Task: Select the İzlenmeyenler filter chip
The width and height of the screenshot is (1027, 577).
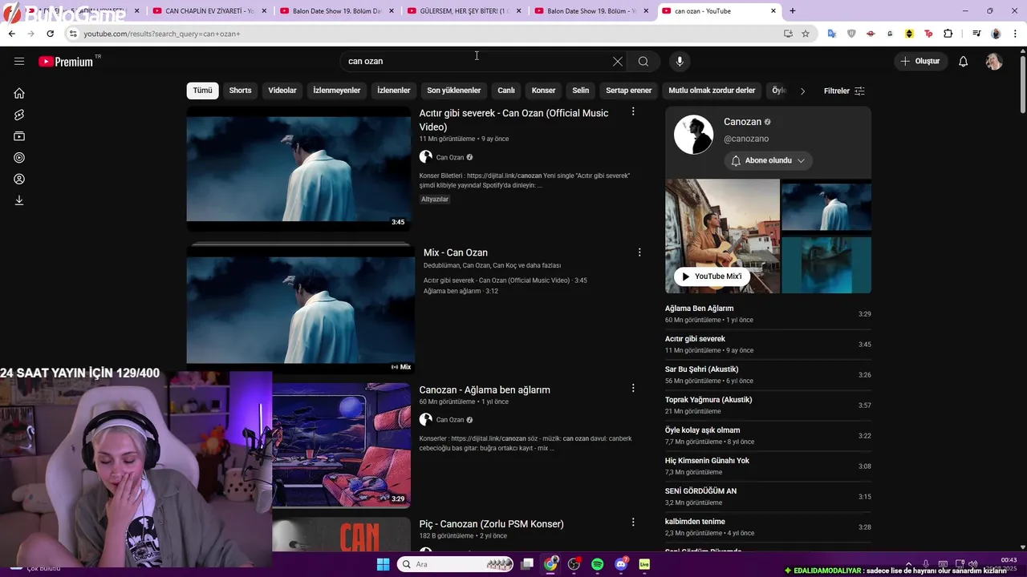Action: coord(336,91)
